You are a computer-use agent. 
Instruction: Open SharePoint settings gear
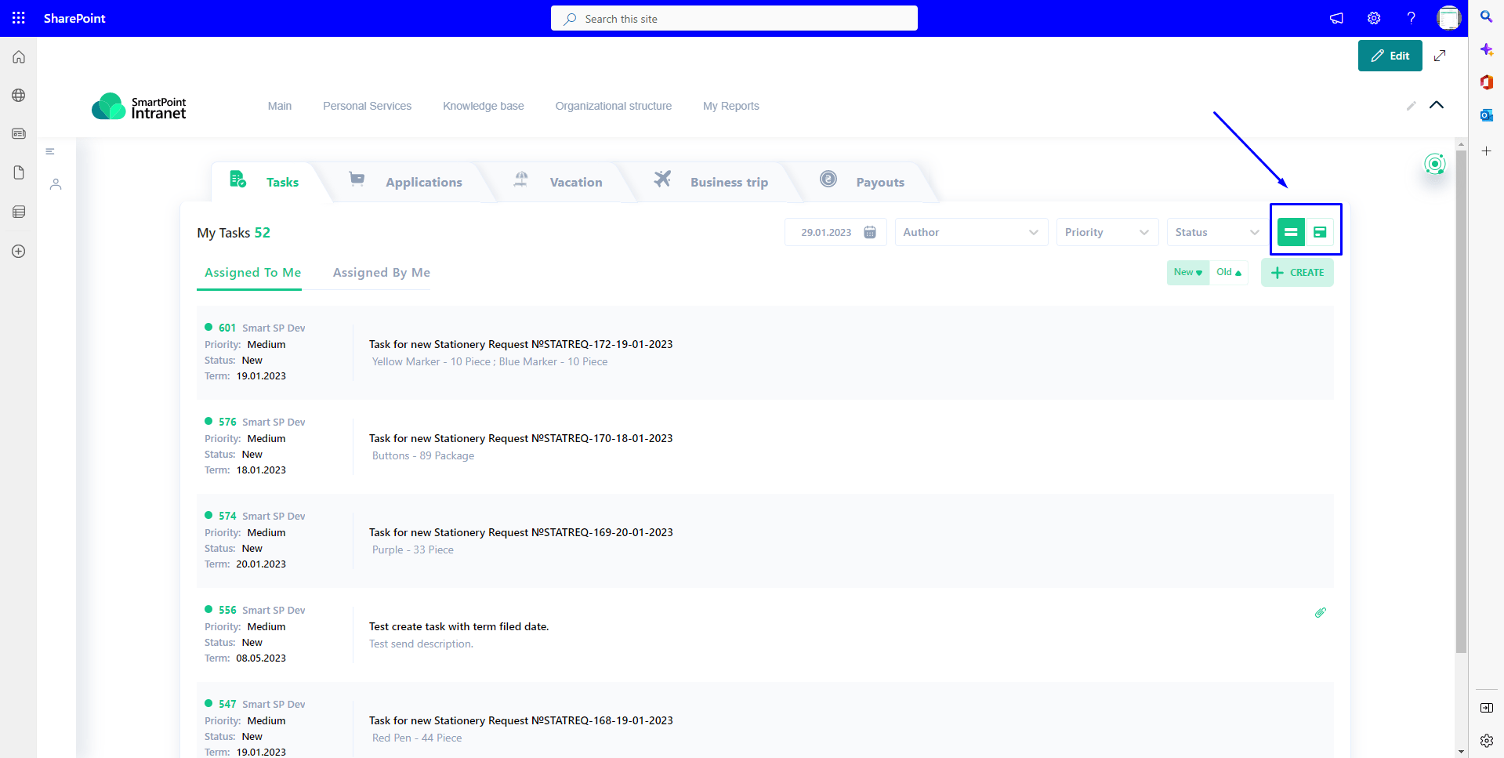[x=1374, y=18]
